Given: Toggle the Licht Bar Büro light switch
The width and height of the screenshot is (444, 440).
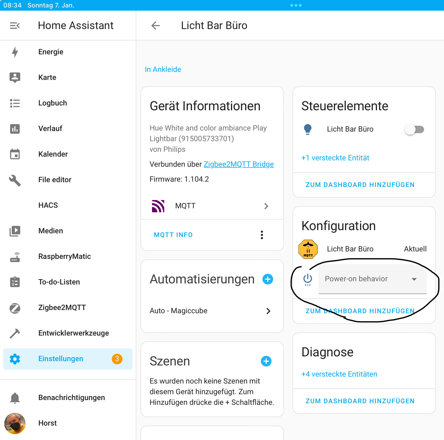Looking at the screenshot, I should pos(414,129).
